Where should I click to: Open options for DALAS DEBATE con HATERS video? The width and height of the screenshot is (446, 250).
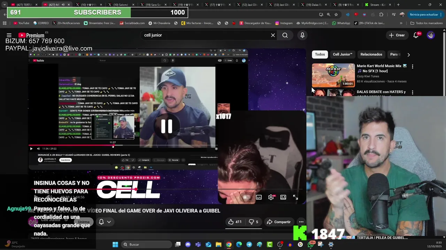point(413,93)
